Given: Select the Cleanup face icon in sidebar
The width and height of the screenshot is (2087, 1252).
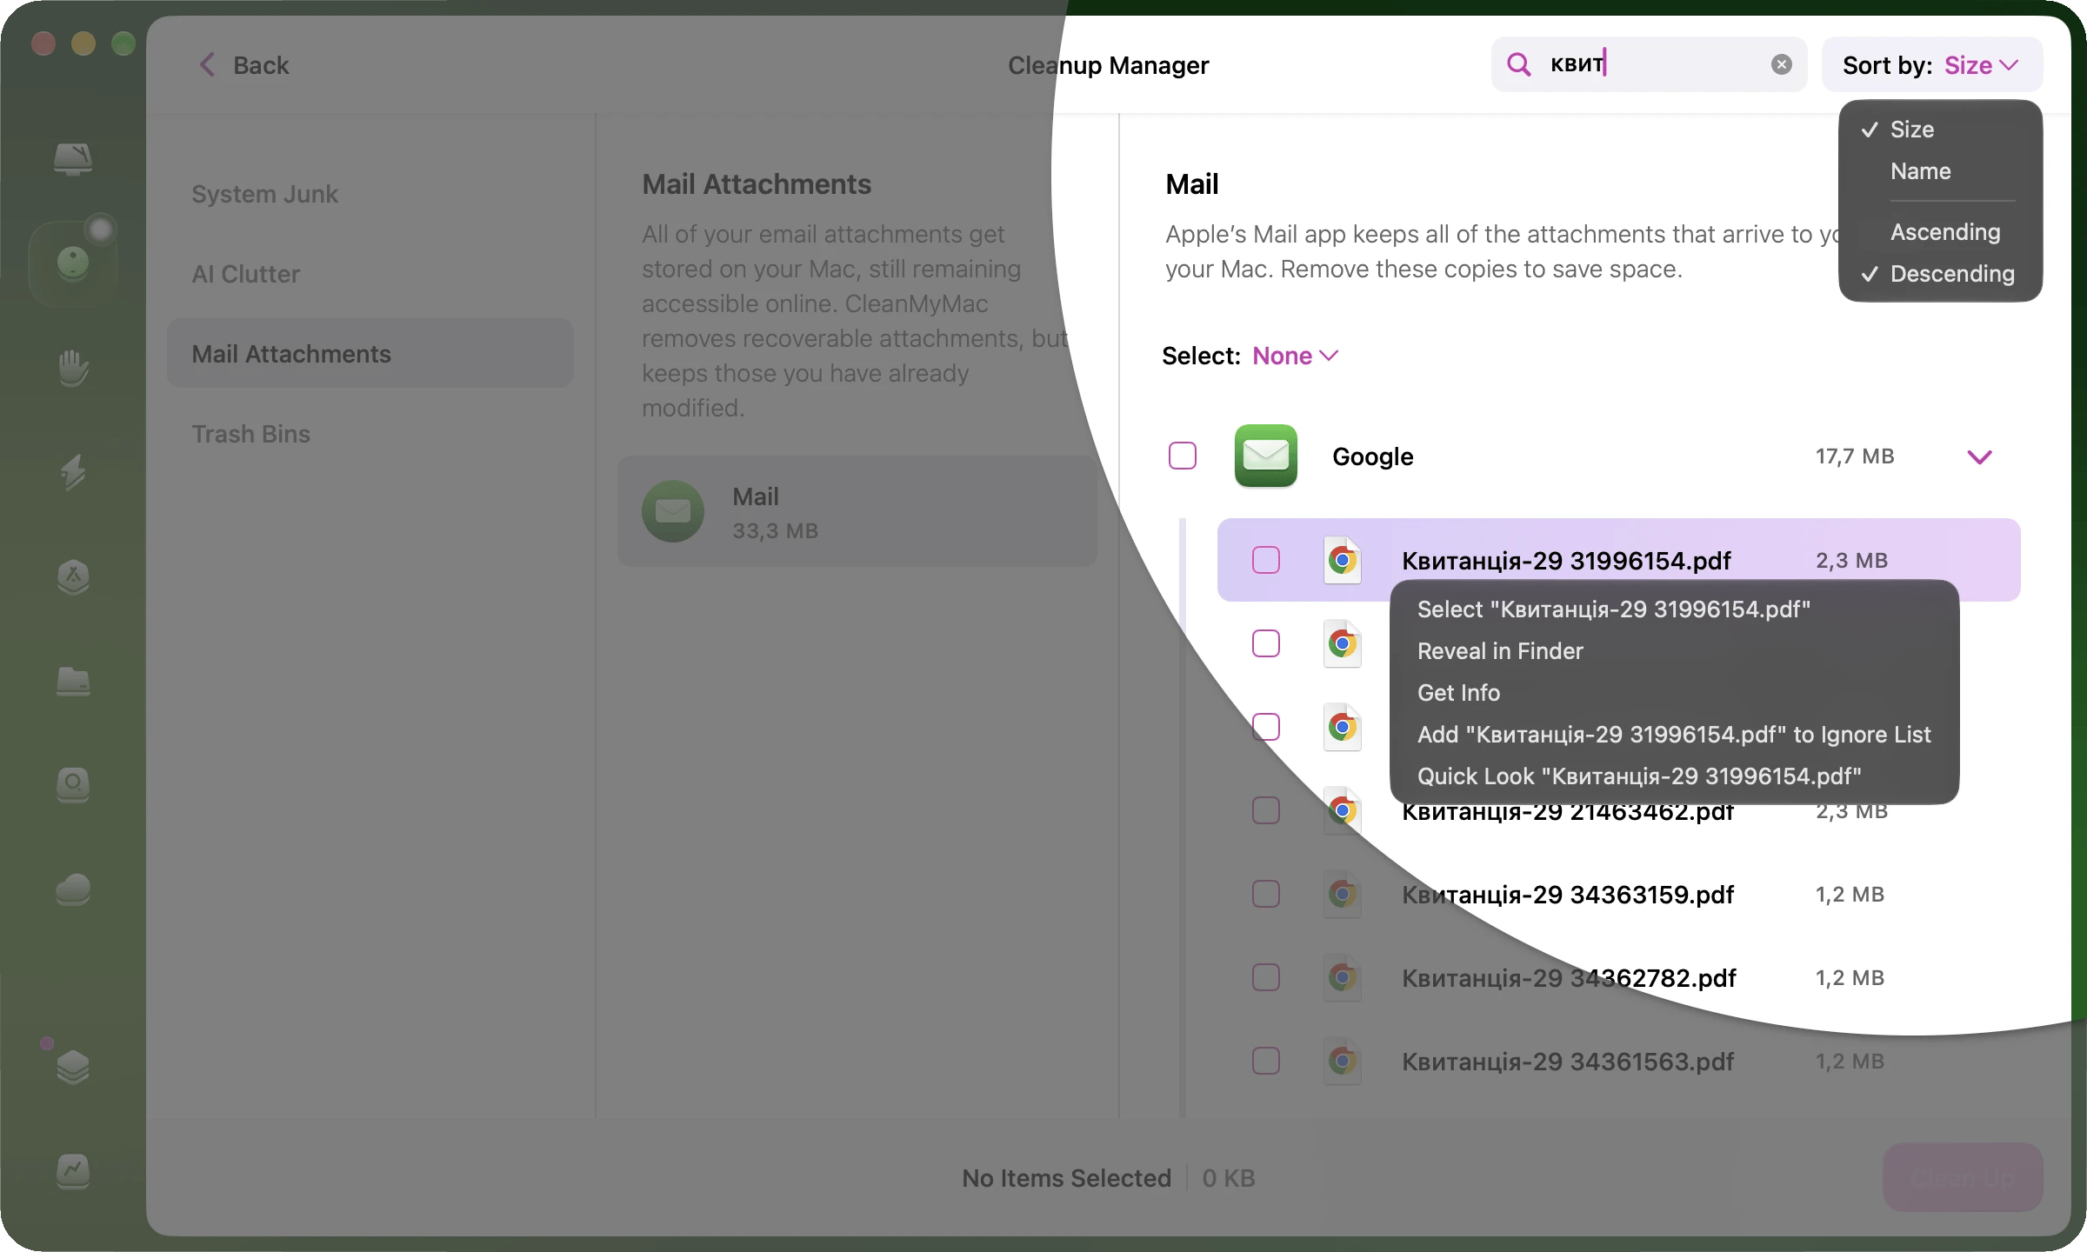Looking at the screenshot, I should [x=73, y=263].
